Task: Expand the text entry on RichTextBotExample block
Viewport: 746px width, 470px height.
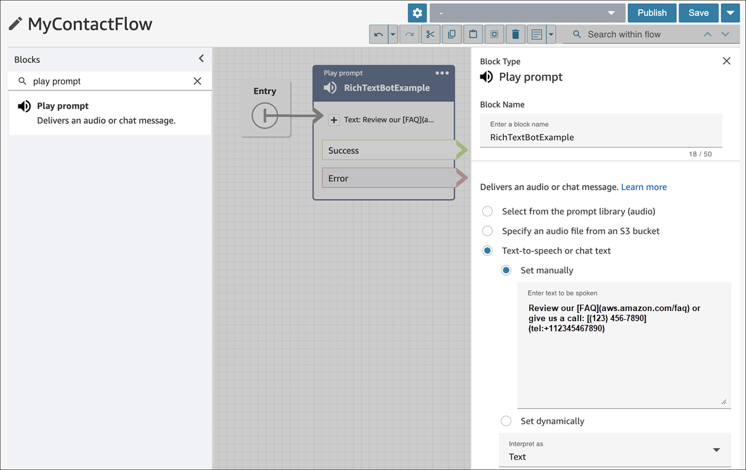Action: (334, 120)
